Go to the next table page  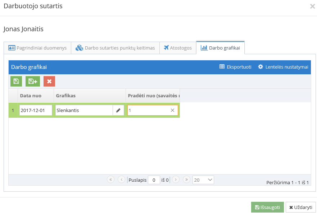(x=176, y=180)
